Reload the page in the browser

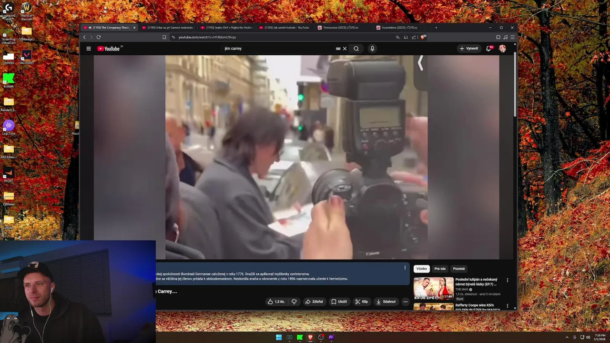pyautogui.click(x=99, y=37)
